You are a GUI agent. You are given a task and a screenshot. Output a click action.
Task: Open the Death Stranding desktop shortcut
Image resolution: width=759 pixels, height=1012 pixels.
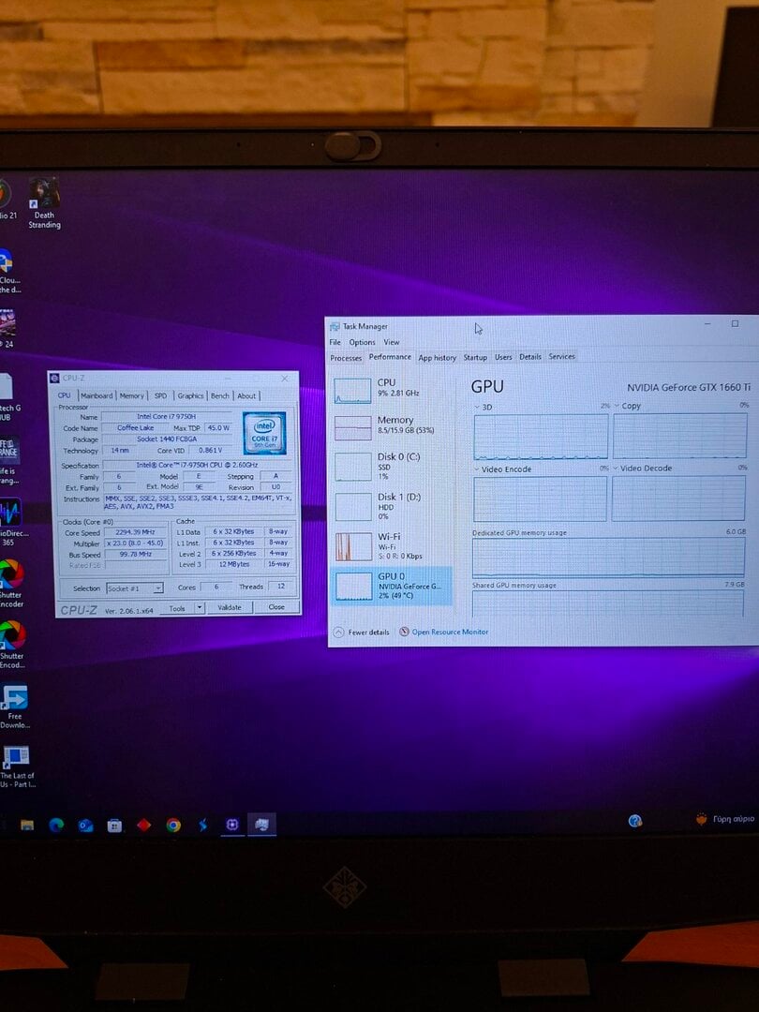pos(44,204)
